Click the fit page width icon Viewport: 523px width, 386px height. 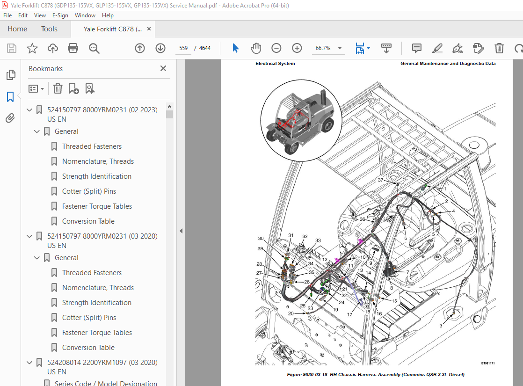360,48
